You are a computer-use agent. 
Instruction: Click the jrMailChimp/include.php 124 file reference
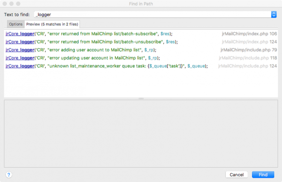(x=248, y=66)
